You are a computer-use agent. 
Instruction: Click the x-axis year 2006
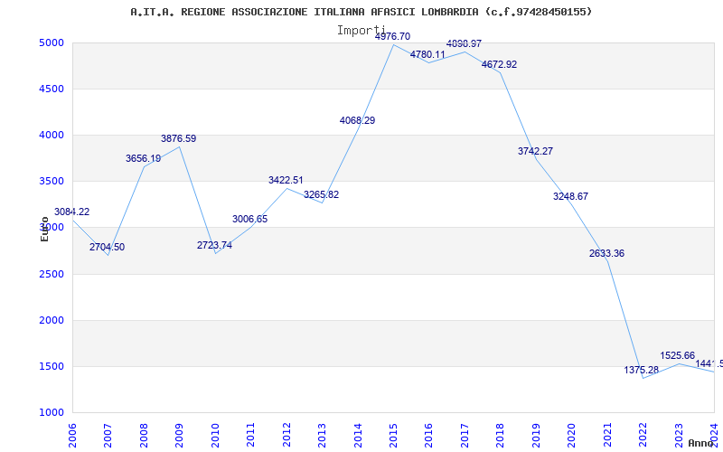pos(72,435)
